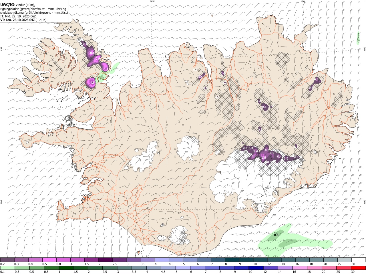Screen dimensions: 366x274
Task: Click the black '0.5' rain value offshore
Action: (276, 235)
